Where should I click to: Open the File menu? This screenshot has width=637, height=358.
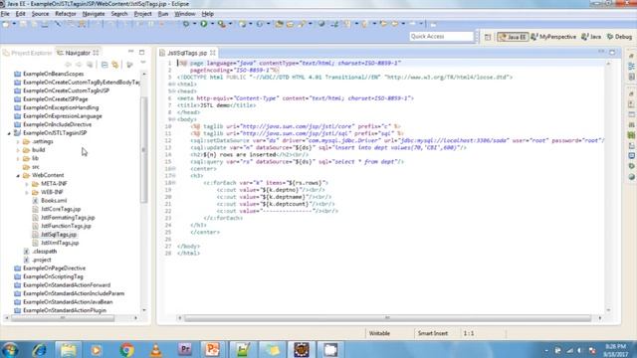[x=5, y=14]
